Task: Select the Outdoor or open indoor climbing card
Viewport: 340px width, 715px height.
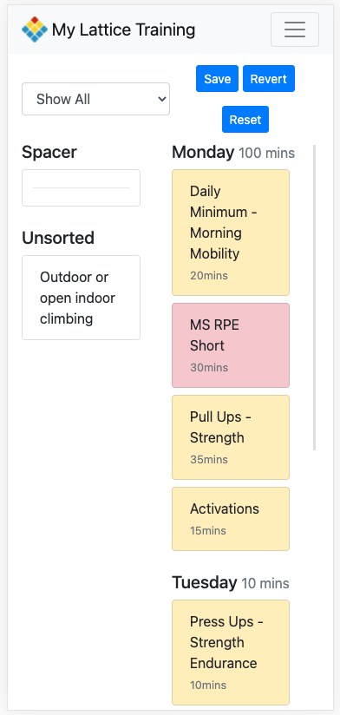Action: point(82,298)
